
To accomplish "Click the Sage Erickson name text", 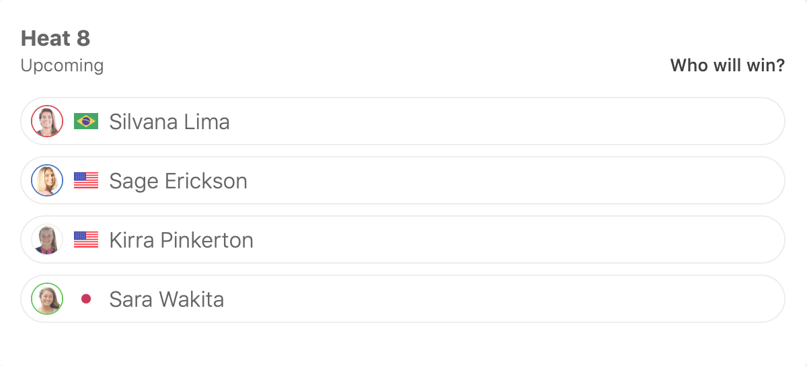I will tap(178, 181).
